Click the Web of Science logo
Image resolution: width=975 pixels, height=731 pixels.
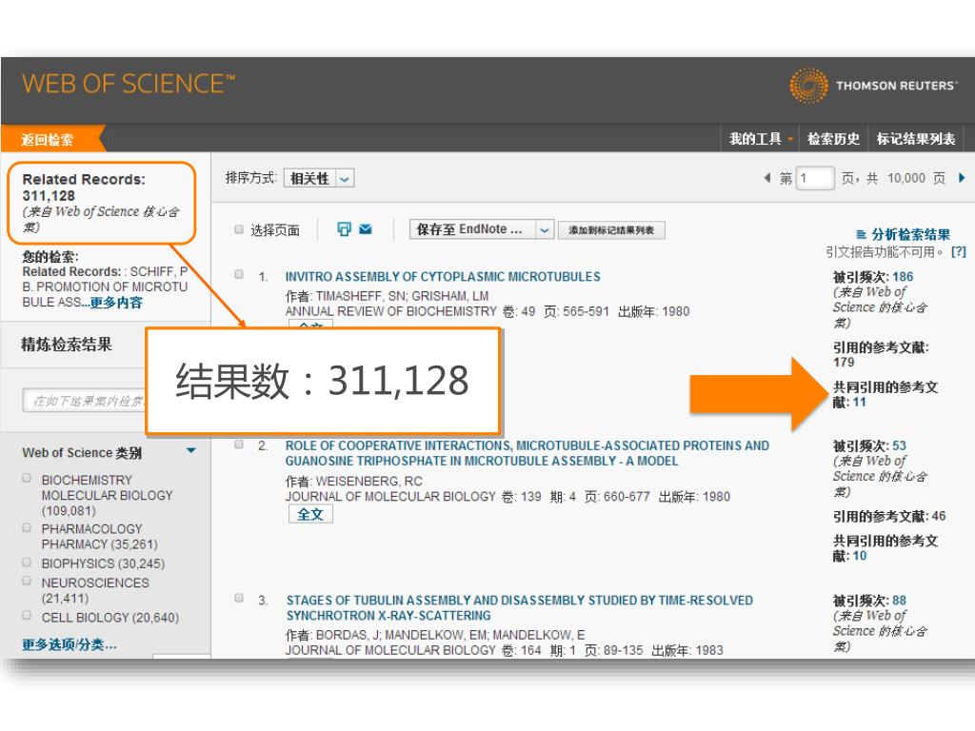tap(129, 84)
